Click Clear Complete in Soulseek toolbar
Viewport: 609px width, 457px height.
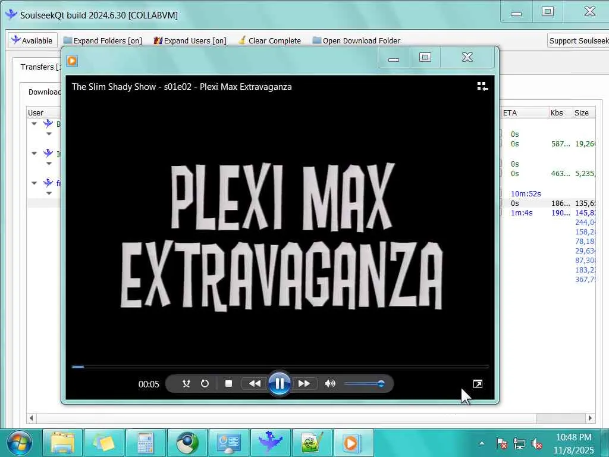tap(269, 40)
